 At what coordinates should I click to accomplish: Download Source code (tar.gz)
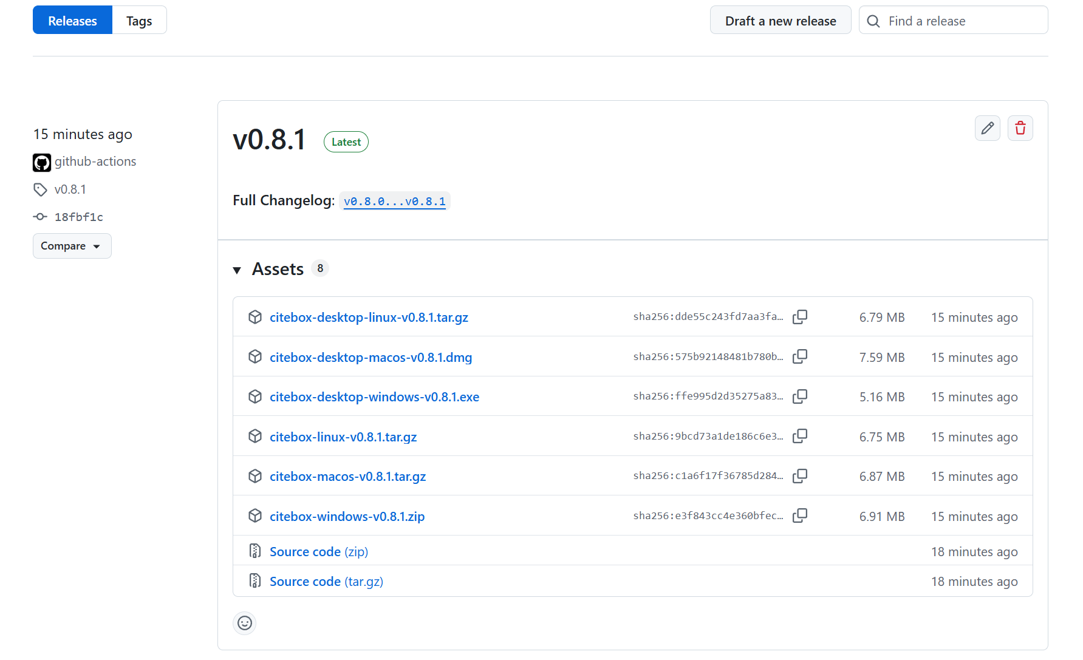326,581
